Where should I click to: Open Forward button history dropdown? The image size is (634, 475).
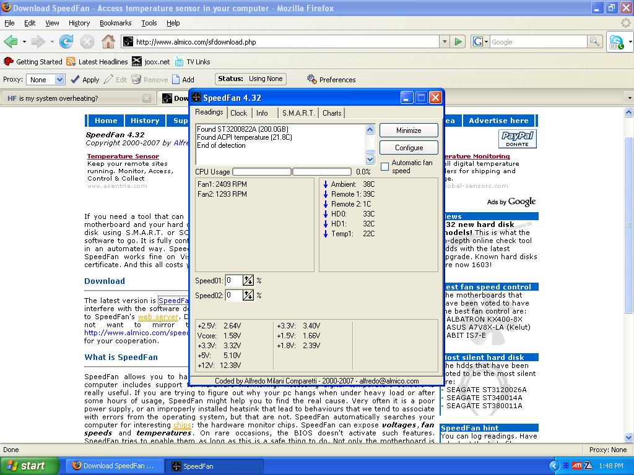click(x=52, y=41)
